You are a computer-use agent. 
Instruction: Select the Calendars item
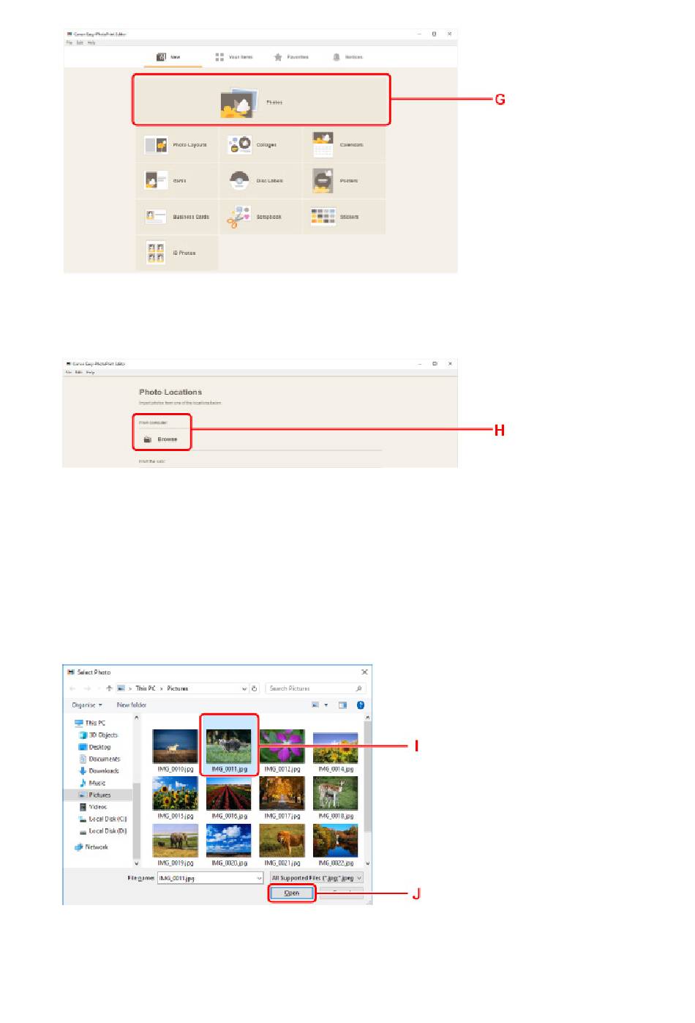(x=344, y=144)
